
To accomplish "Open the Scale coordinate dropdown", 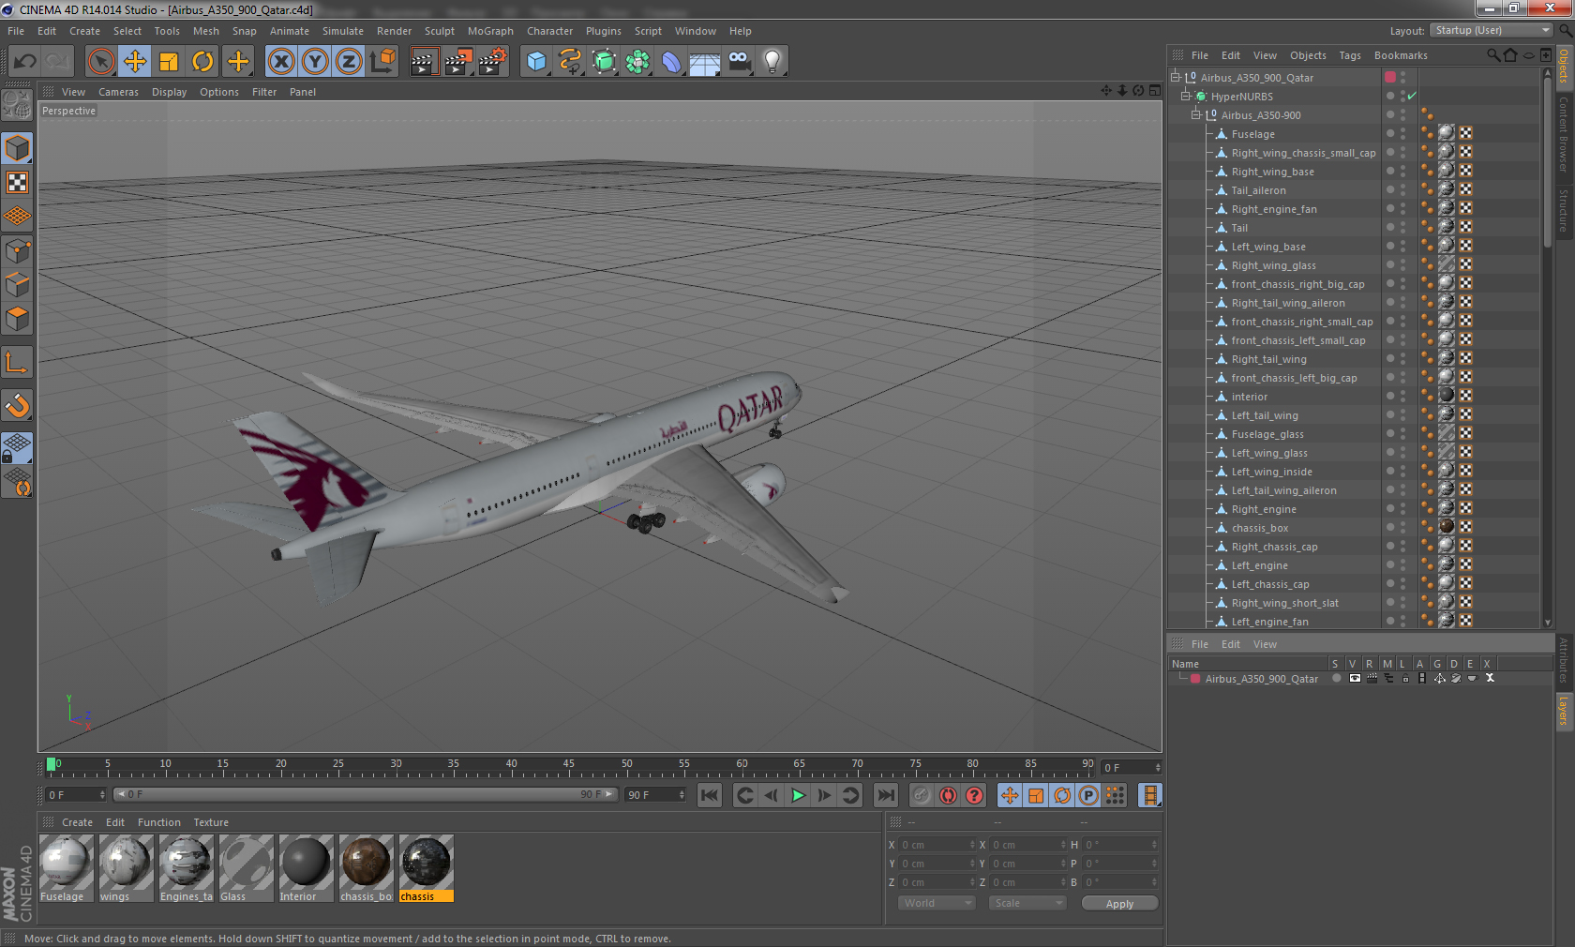I will 1027,903.
